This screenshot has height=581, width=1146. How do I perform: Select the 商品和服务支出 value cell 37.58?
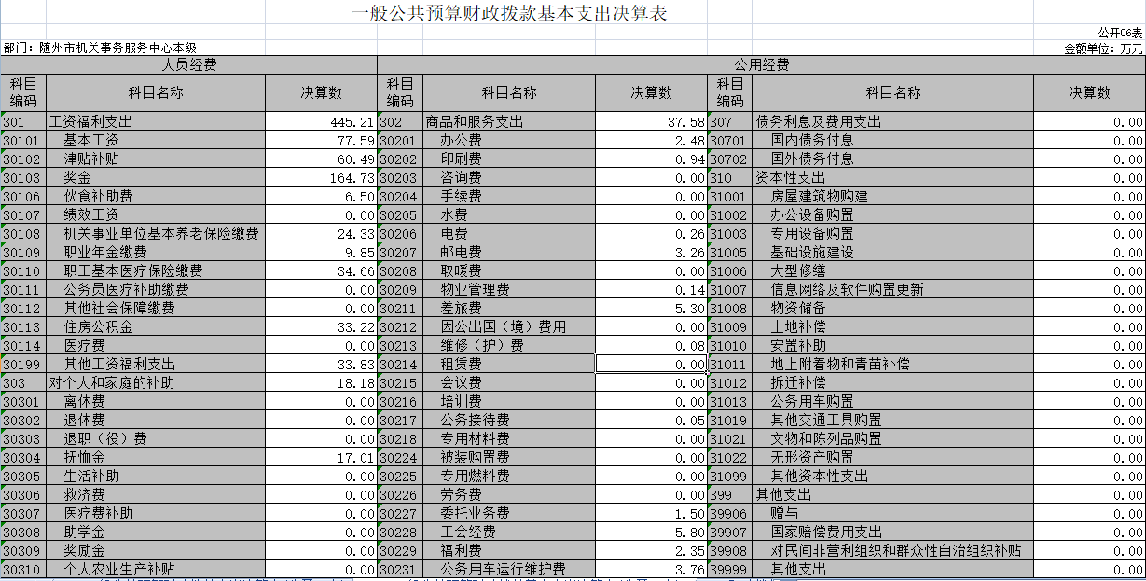(651, 122)
